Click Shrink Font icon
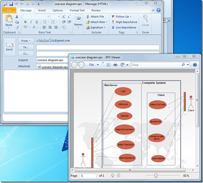 [x=69, y=16]
